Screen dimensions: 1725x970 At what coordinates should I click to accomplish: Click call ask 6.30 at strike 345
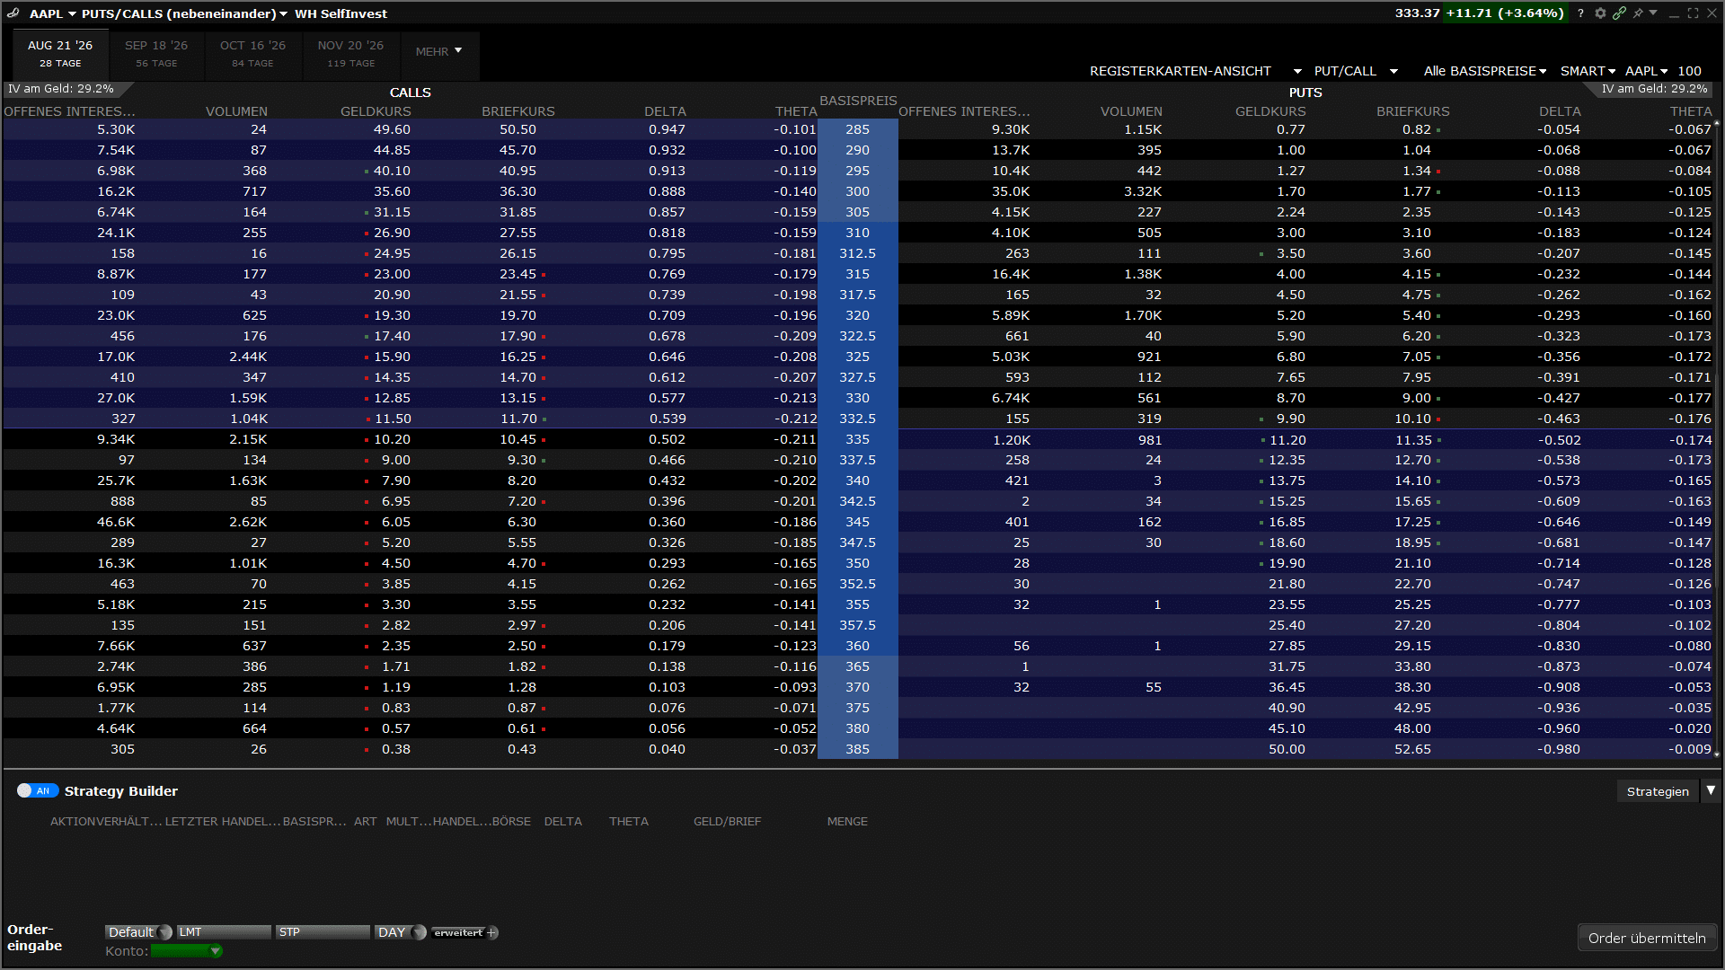pos(521,522)
